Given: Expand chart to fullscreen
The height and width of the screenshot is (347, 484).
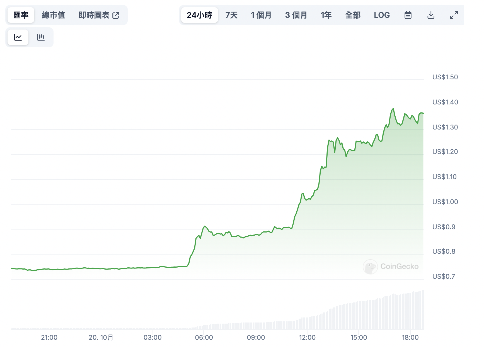Looking at the screenshot, I should coord(454,15).
